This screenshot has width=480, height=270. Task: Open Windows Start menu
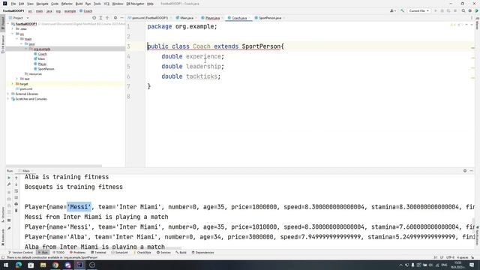[6, 265]
